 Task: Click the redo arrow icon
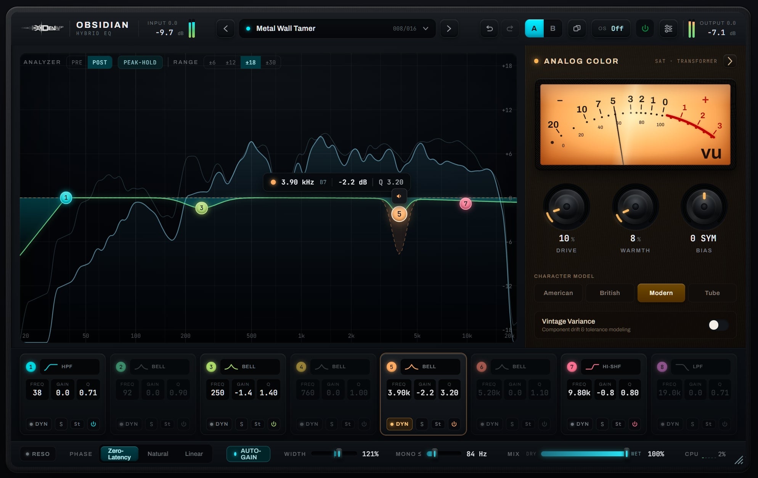(x=510, y=29)
